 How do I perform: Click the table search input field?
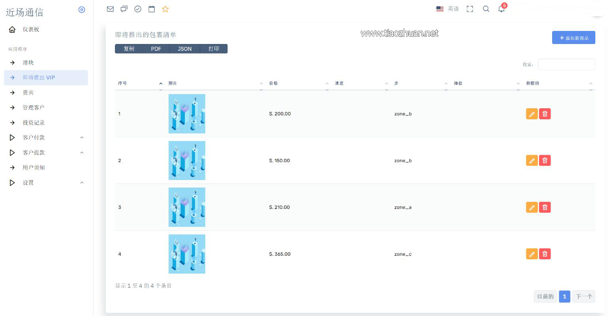pos(566,64)
